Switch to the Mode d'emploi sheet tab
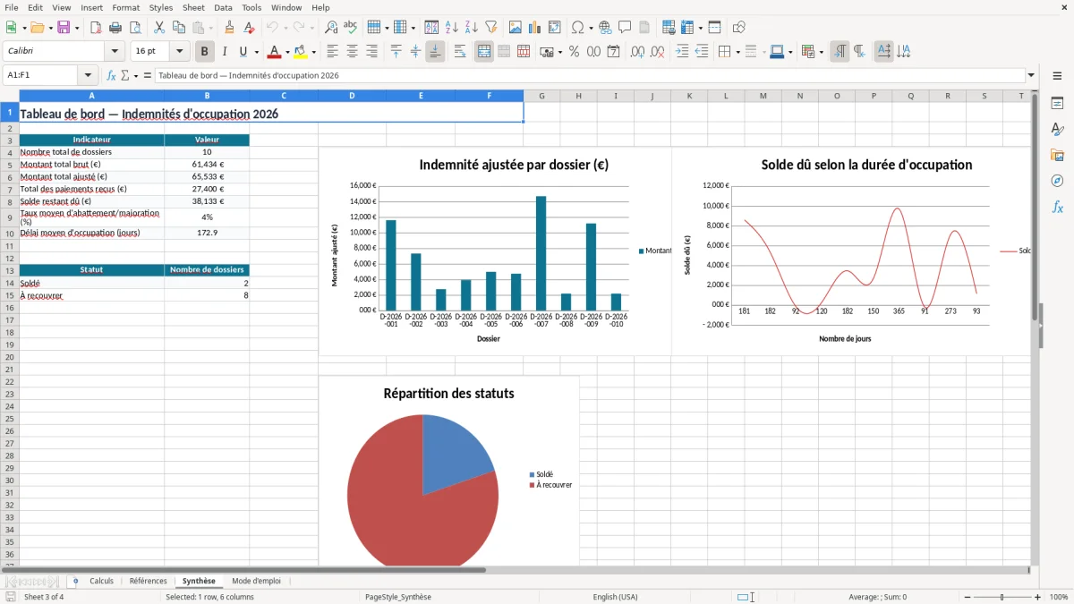The width and height of the screenshot is (1074, 604). pyautogui.click(x=256, y=581)
